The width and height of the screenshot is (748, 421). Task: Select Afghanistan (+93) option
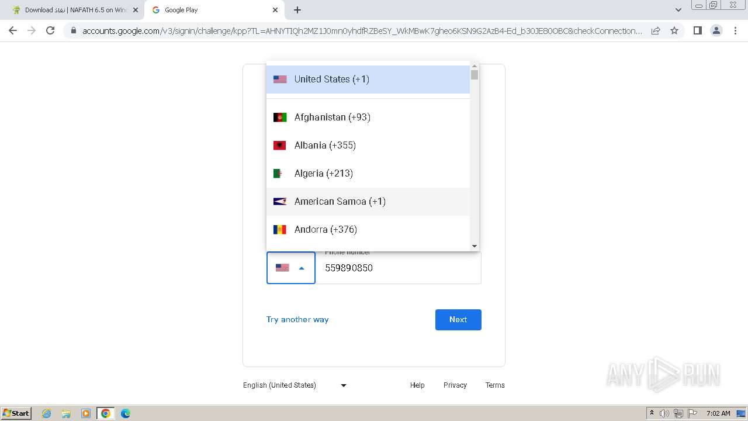click(x=368, y=117)
